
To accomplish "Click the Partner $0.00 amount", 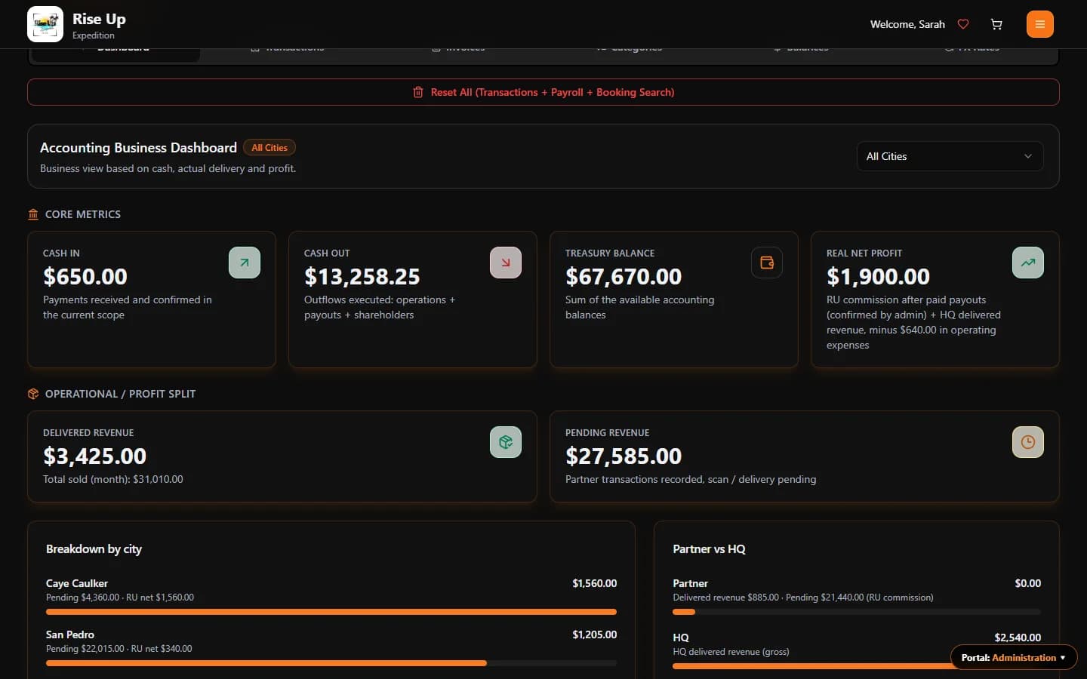I will pos(1028,583).
